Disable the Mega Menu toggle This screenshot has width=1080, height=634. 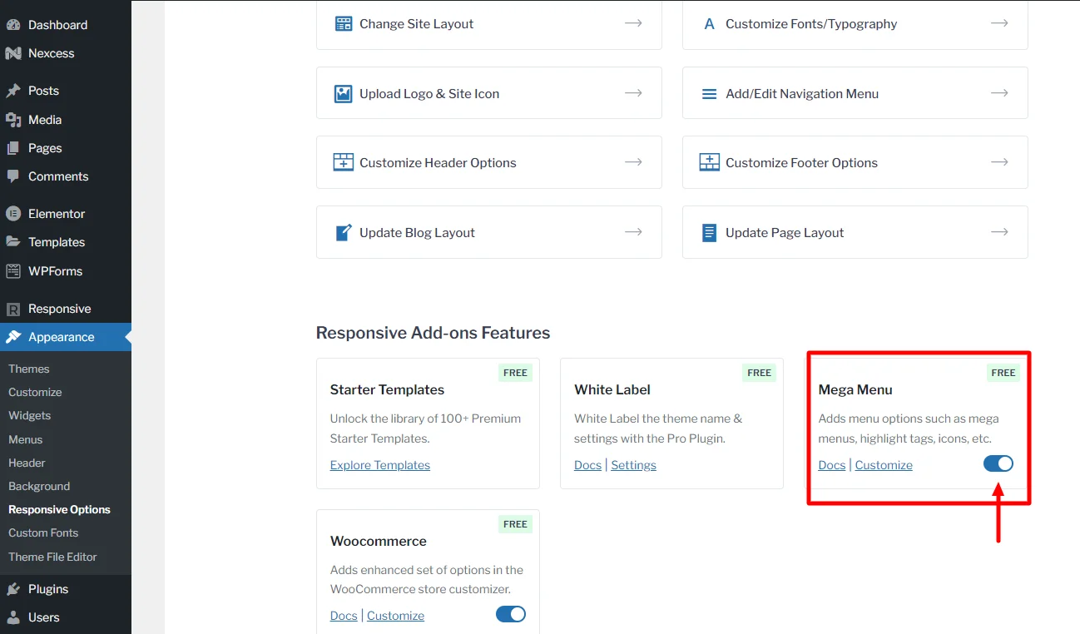[x=998, y=464]
